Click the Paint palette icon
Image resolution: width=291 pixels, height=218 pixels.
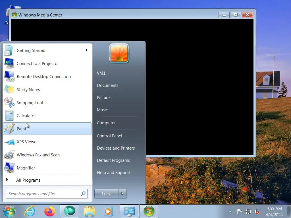click(9, 129)
